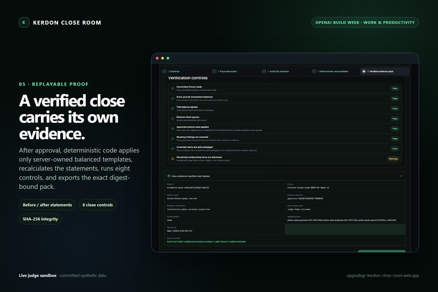
Task: Click the 8 close controls pill
Action: [97, 205]
